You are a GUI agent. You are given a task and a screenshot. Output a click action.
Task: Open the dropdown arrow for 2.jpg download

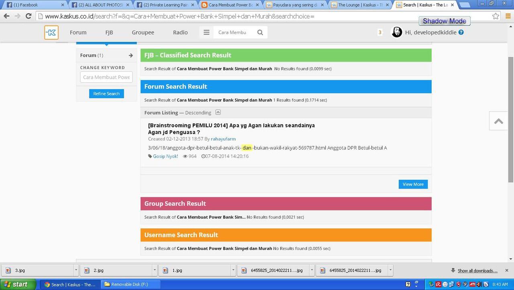tap(155, 270)
